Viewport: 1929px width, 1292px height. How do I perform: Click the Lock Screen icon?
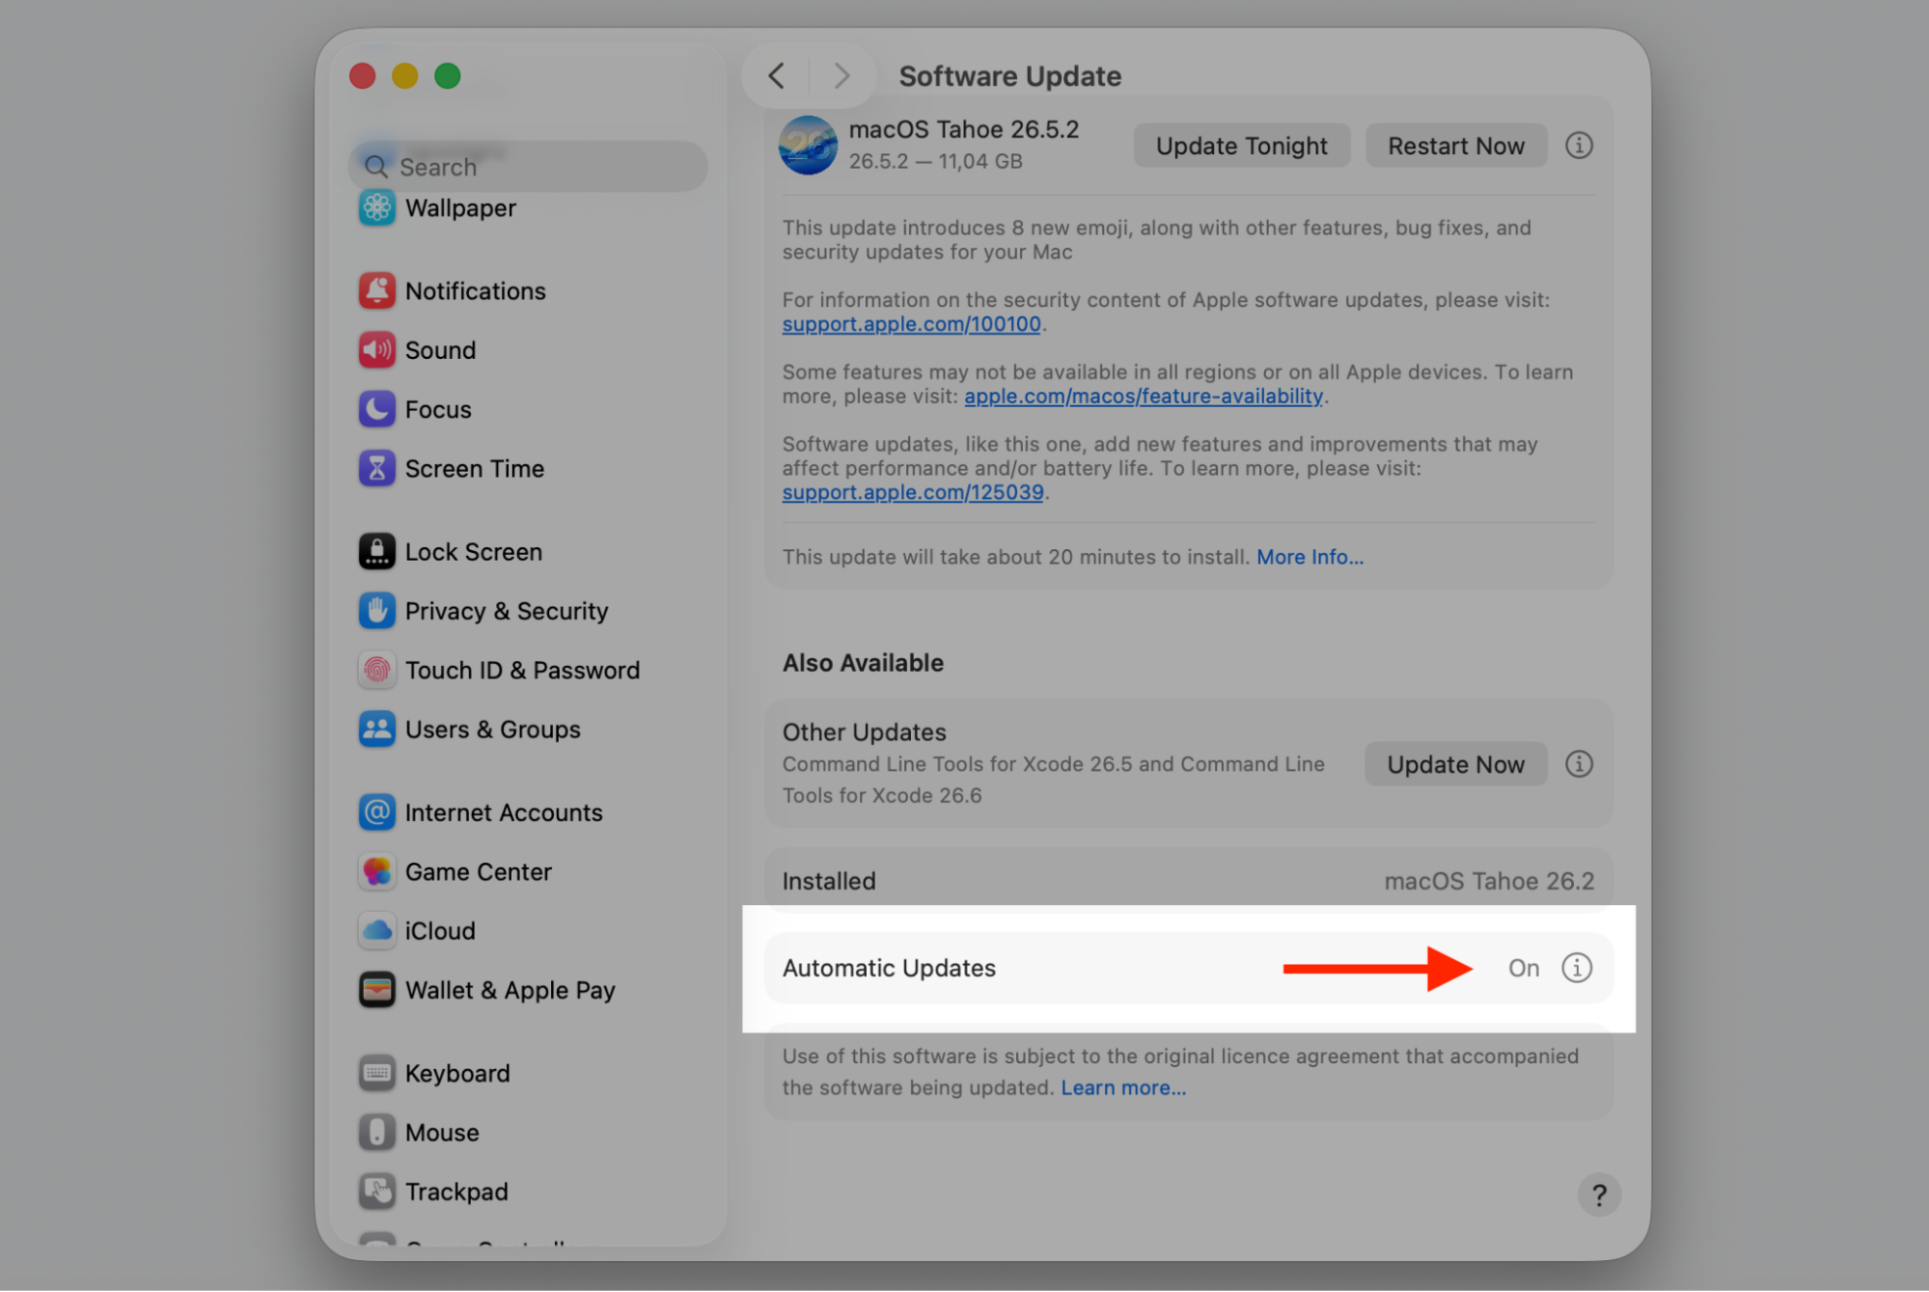point(376,552)
